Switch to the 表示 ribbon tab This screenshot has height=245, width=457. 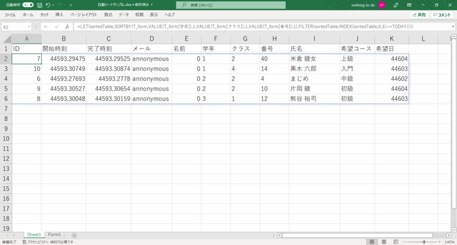tap(154, 15)
